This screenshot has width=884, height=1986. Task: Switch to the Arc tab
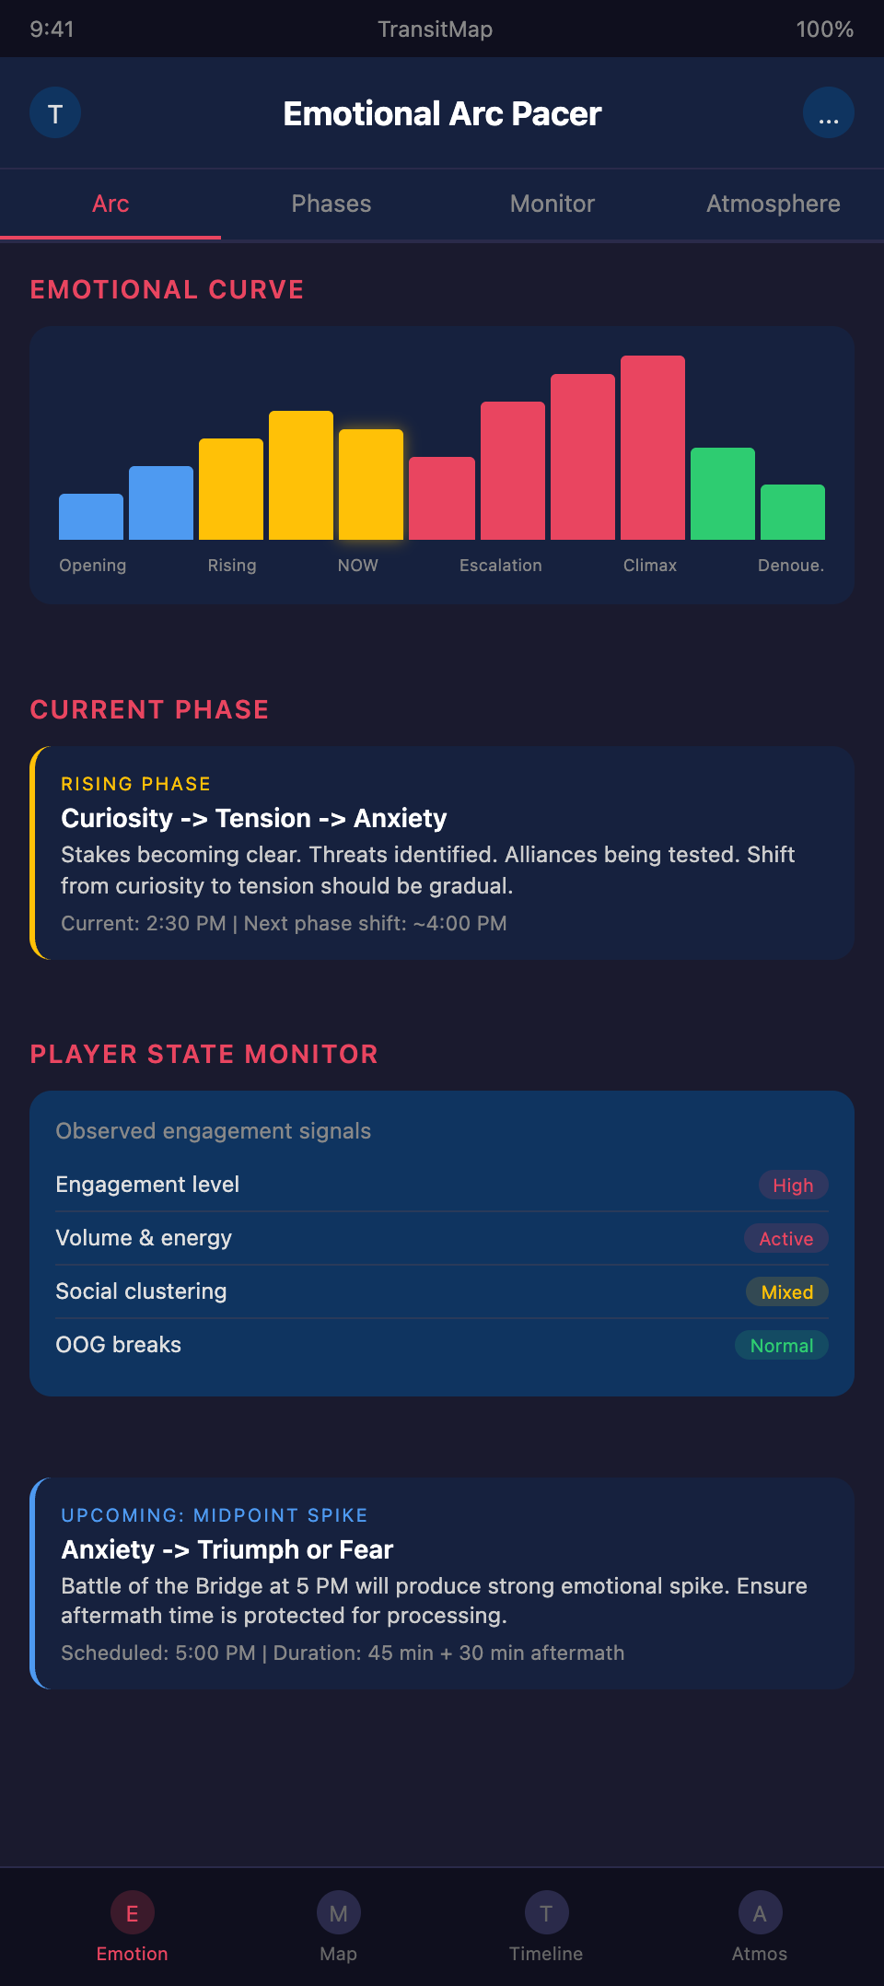tap(110, 204)
